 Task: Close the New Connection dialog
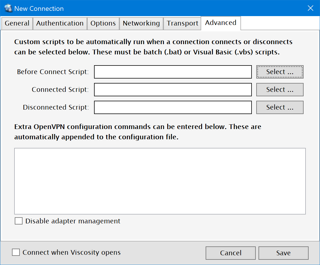(311, 8)
